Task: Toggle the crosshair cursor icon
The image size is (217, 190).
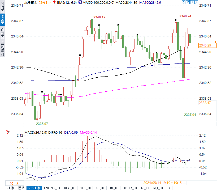Action: (184, 2)
